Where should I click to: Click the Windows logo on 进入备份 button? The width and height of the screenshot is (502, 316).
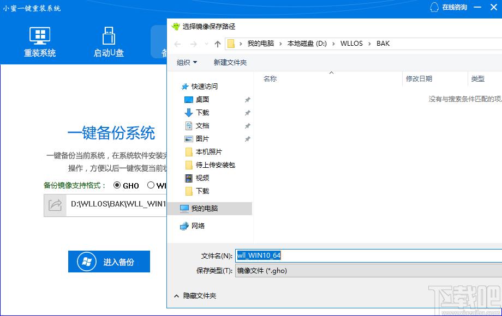(86, 262)
